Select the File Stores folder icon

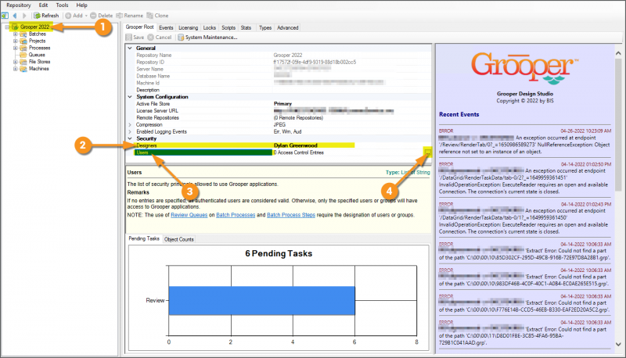23,62
